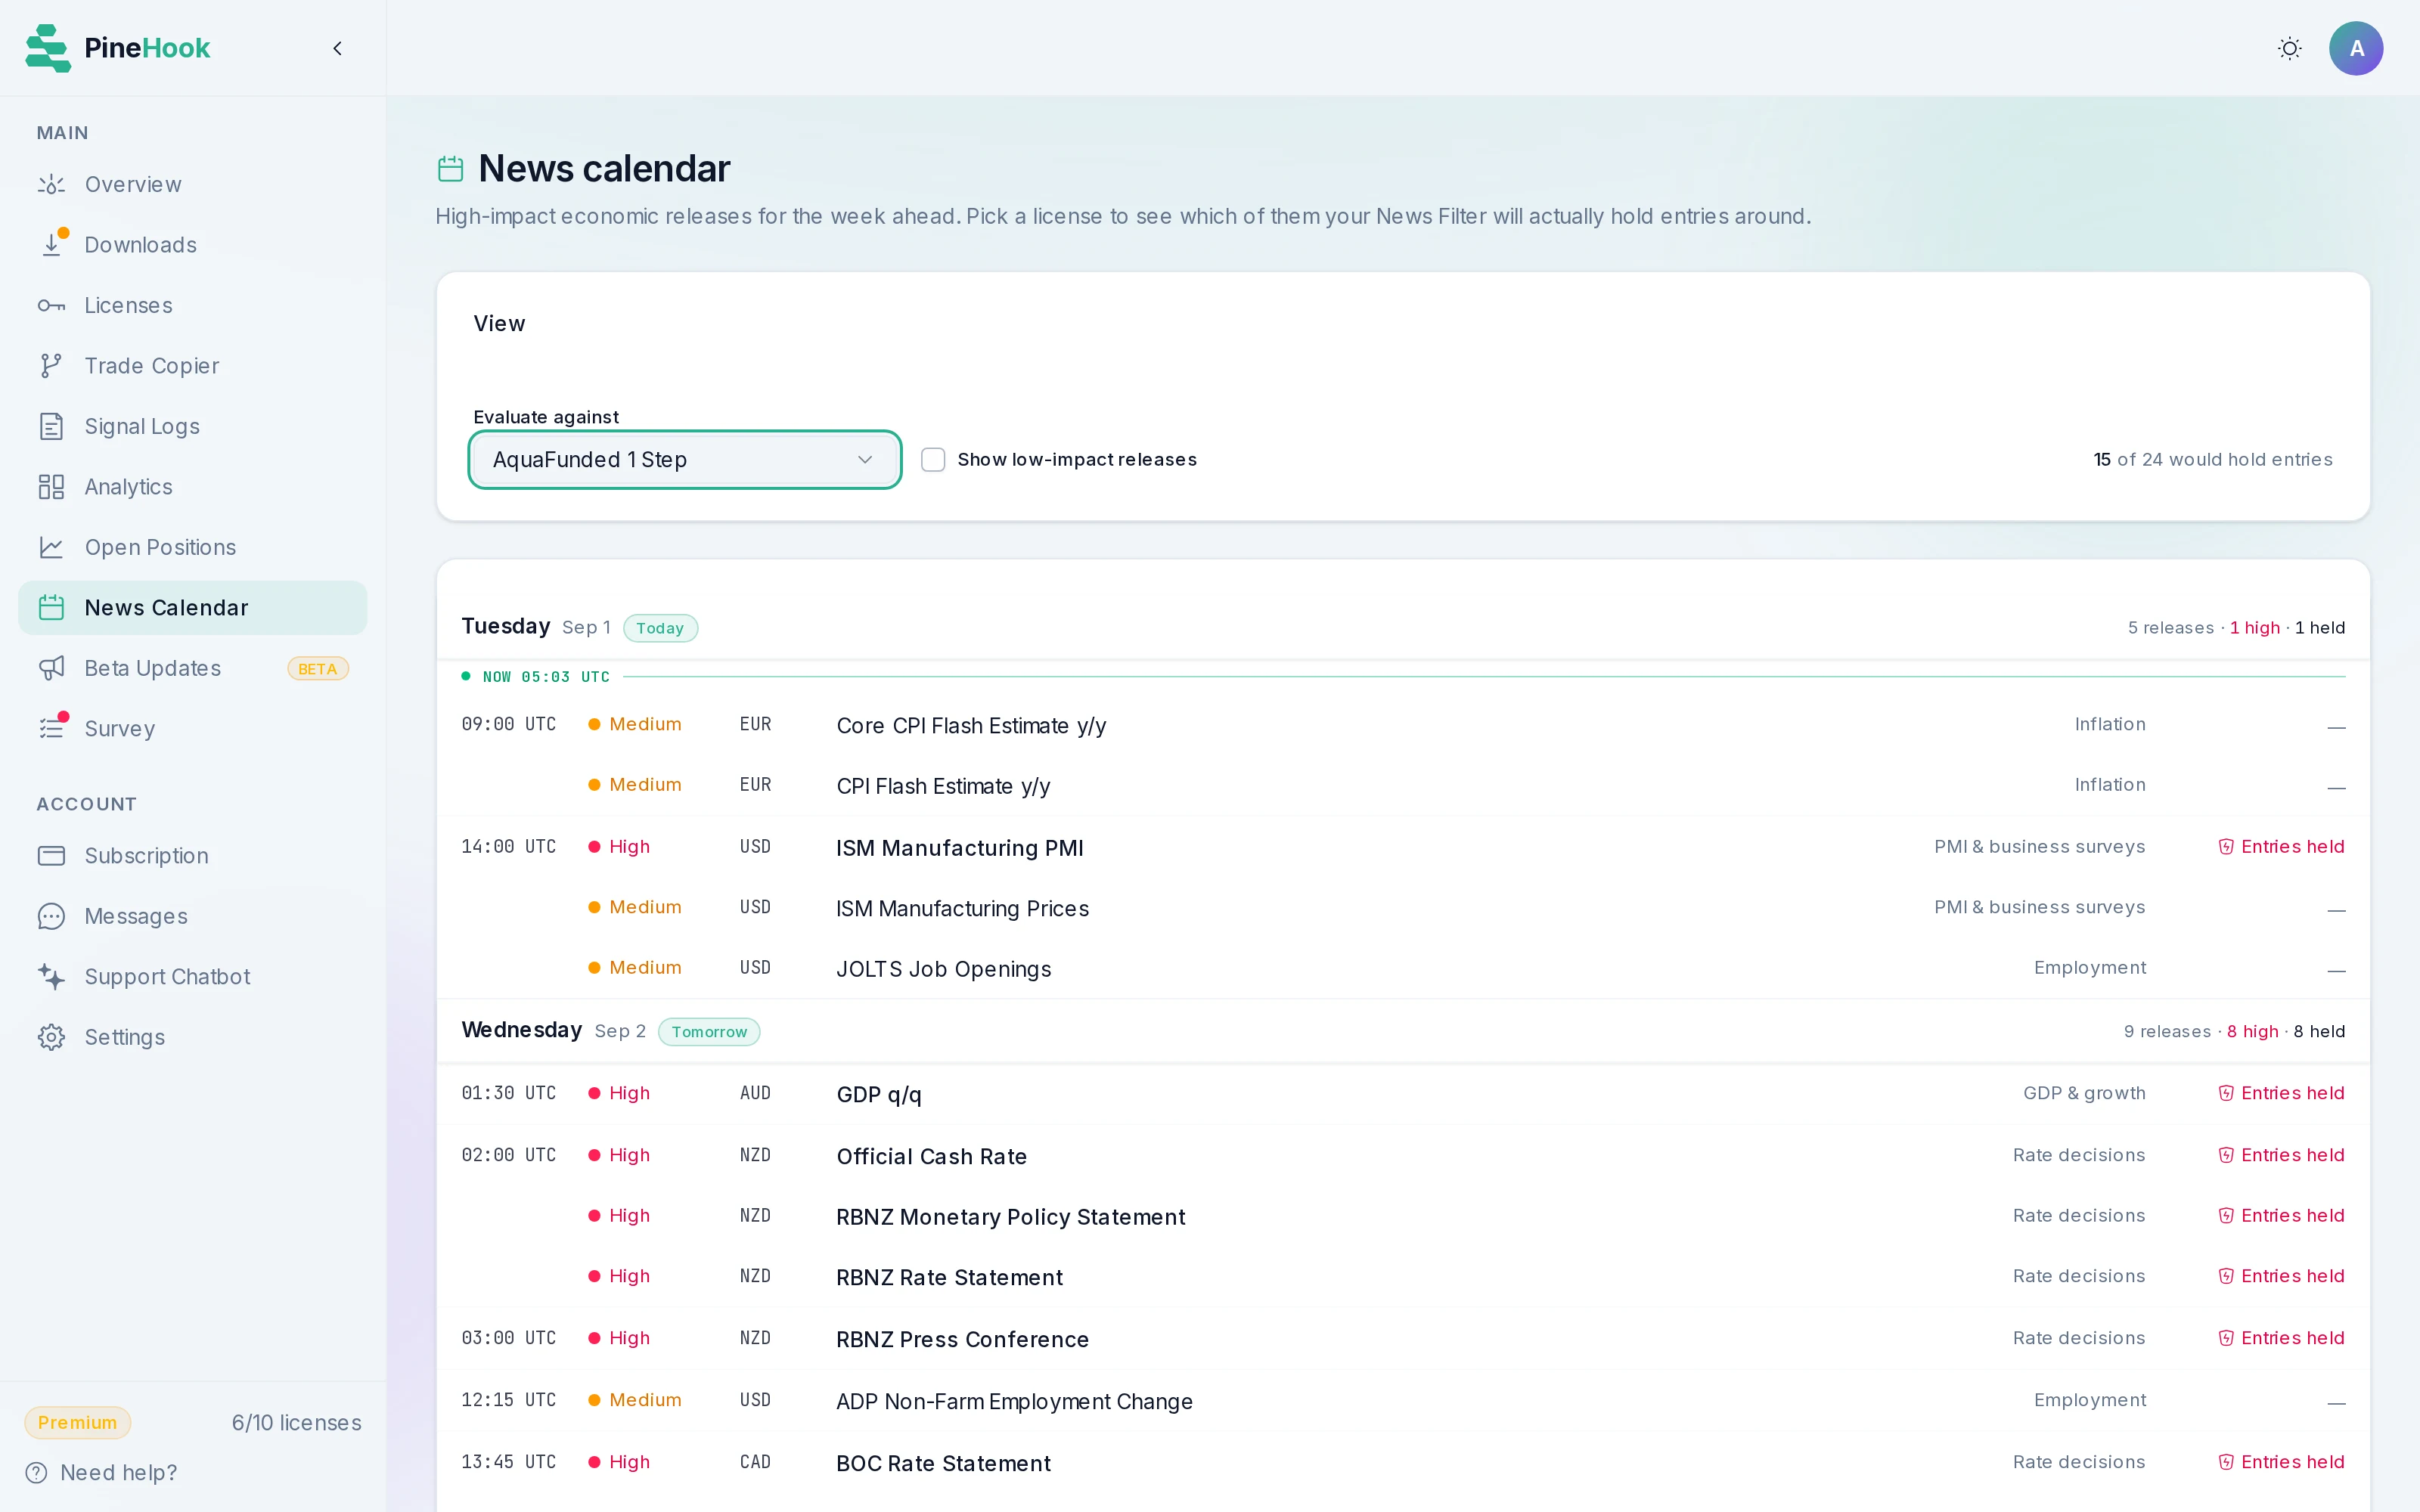
Task: Launch the Support Chatbot
Action: [x=192, y=977]
